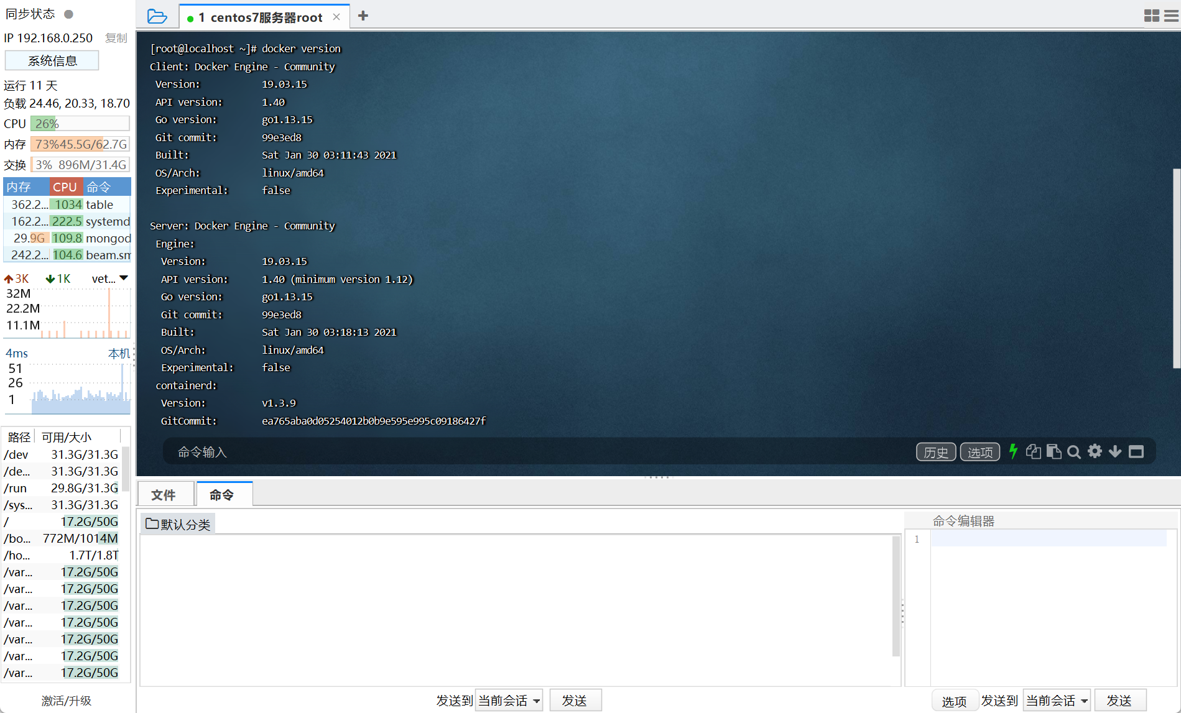Click the 运行 11 天 uptime text
Viewport: 1181px width, 713px height.
coord(30,85)
